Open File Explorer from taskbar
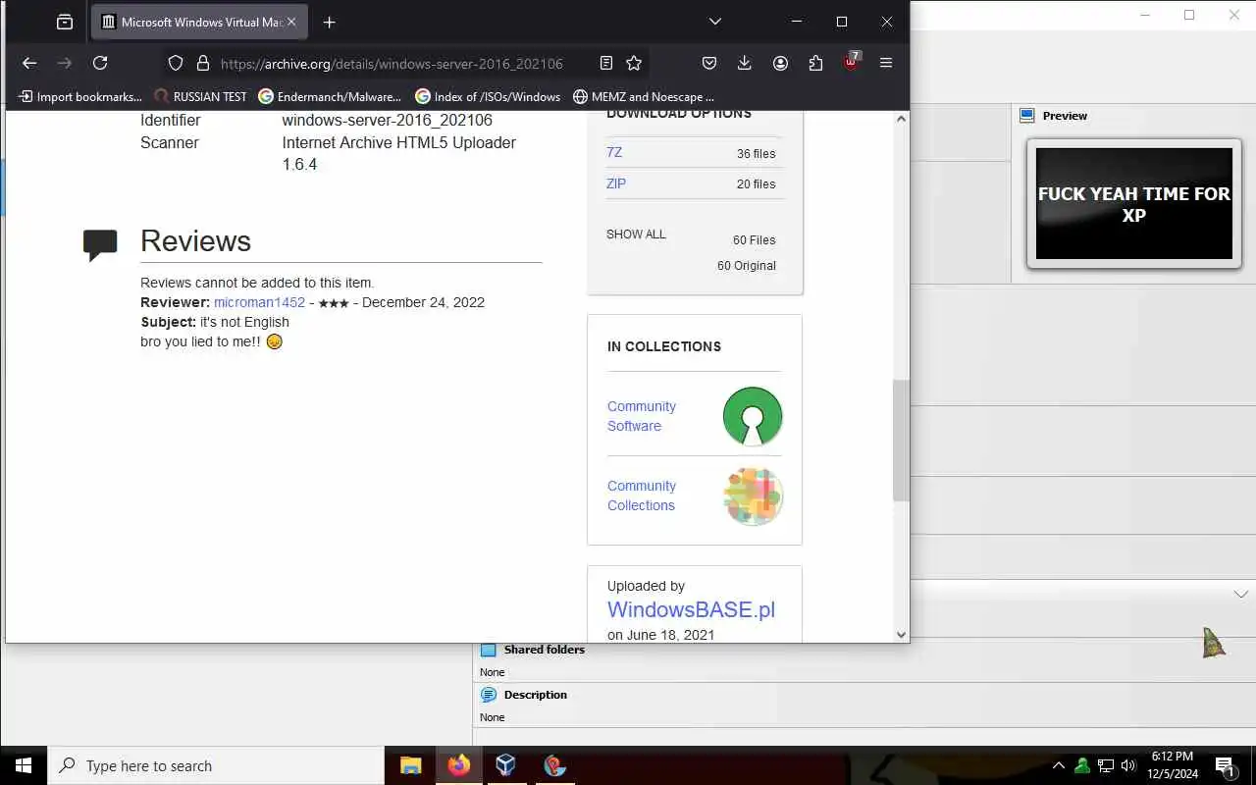 [411, 765]
